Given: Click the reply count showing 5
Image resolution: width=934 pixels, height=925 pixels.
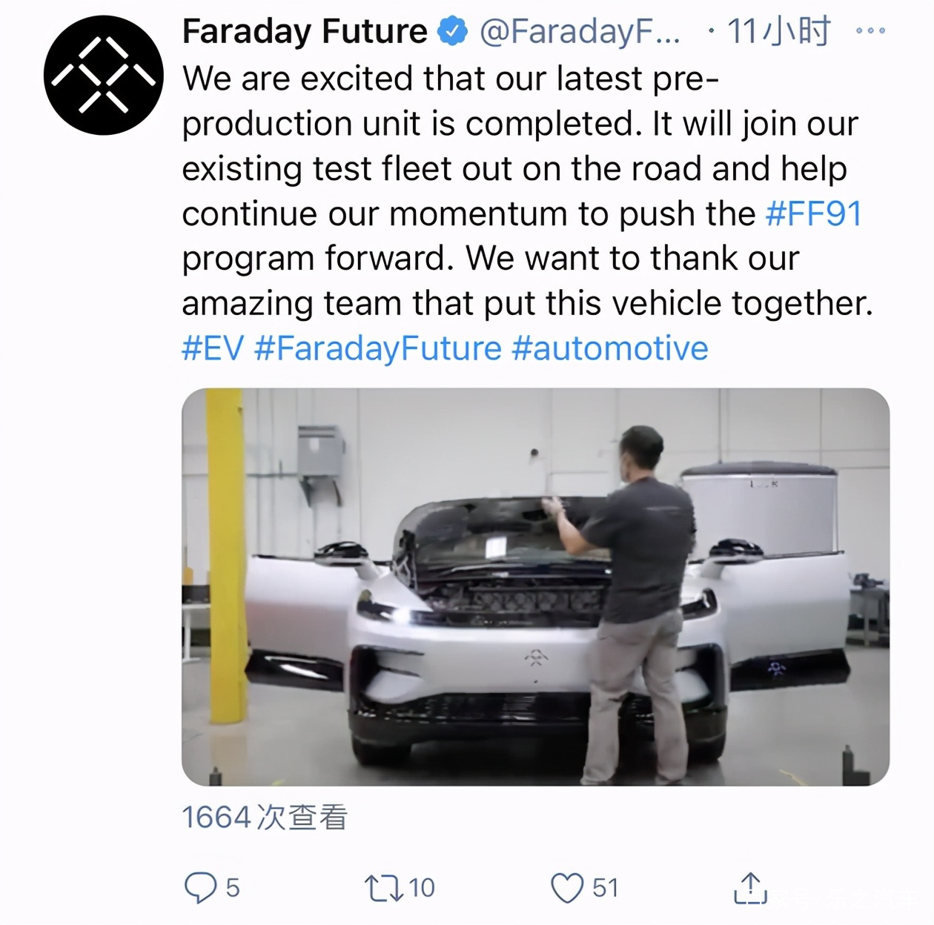Looking at the screenshot, I should pyautogui.click(x=232, y=886).
